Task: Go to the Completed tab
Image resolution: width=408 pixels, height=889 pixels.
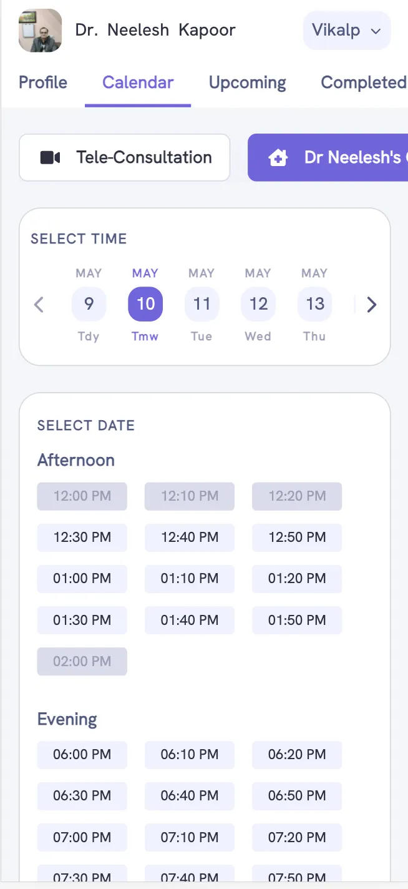Action: tap(363, 82)
